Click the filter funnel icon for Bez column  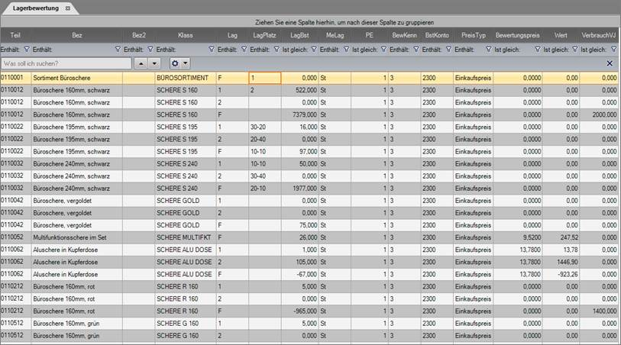point(117,49)
